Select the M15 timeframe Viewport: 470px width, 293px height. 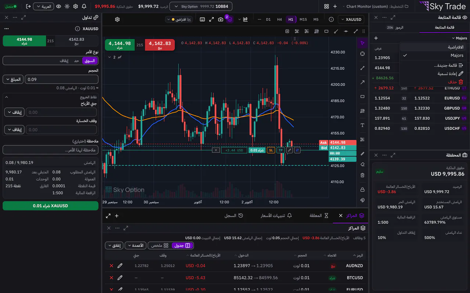point(303,19)
